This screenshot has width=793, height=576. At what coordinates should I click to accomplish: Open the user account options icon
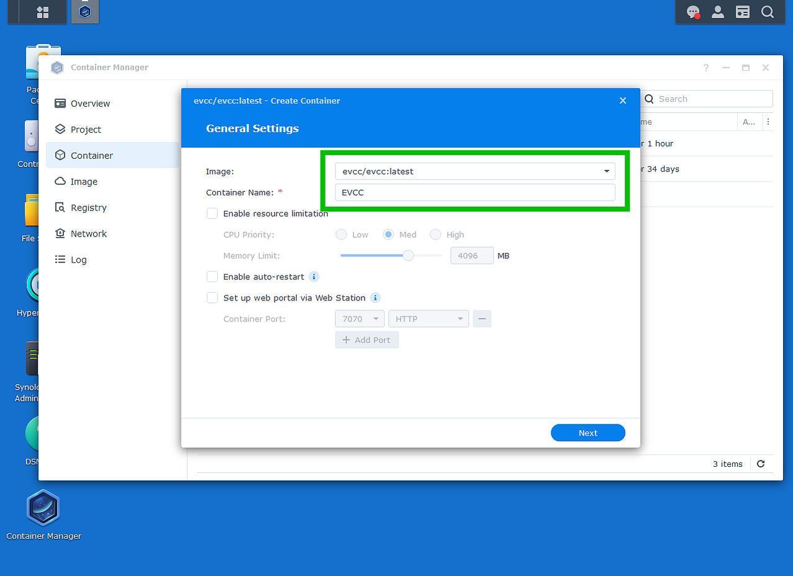718,12
